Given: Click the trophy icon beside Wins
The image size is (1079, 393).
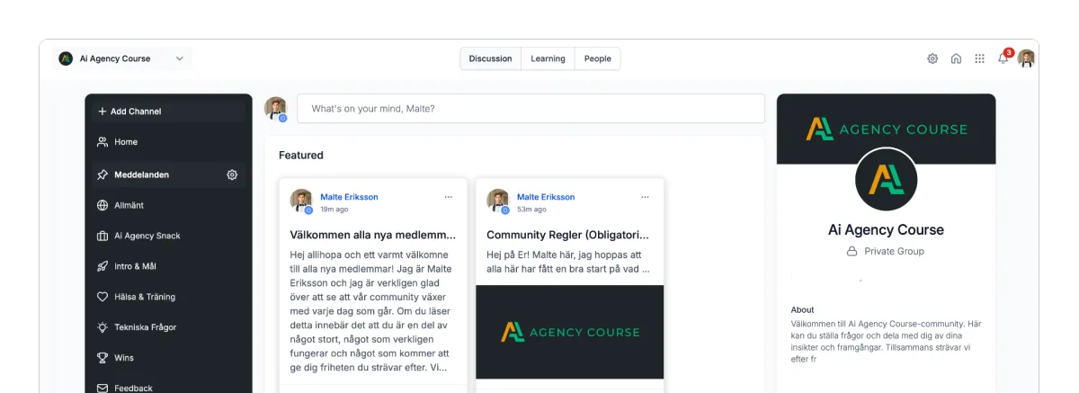Looking at the screenshot, I should coord(103,358).
